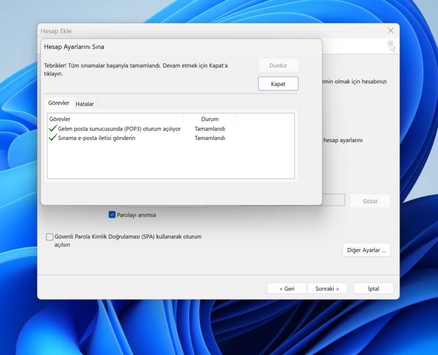The image size is (438, 355).
Task: Enable the Güvenli Parola Kimlik Doğrulaması (SPA) checkbox
Action: [50, 237]
